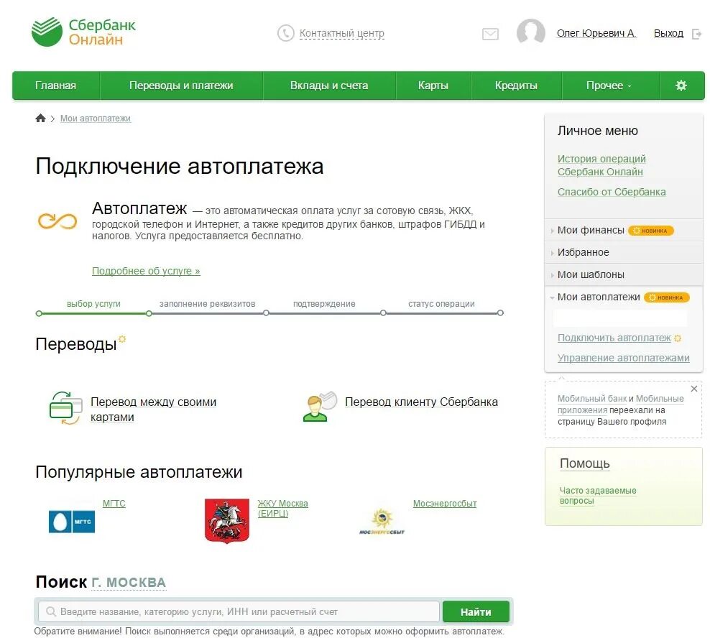
Task: Close the Мобильный банк notice box
Action: pos(693,389)
